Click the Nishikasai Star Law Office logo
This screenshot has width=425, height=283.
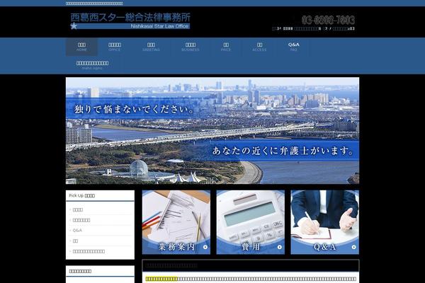click(130, 21)
